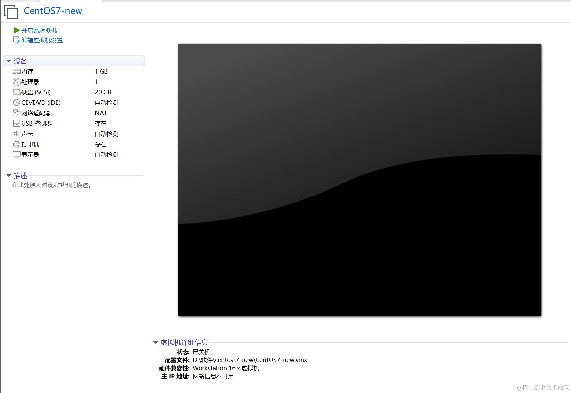Click the USB 控制器 controller icon
The image size is (571, 393).
tap(16, 123)
